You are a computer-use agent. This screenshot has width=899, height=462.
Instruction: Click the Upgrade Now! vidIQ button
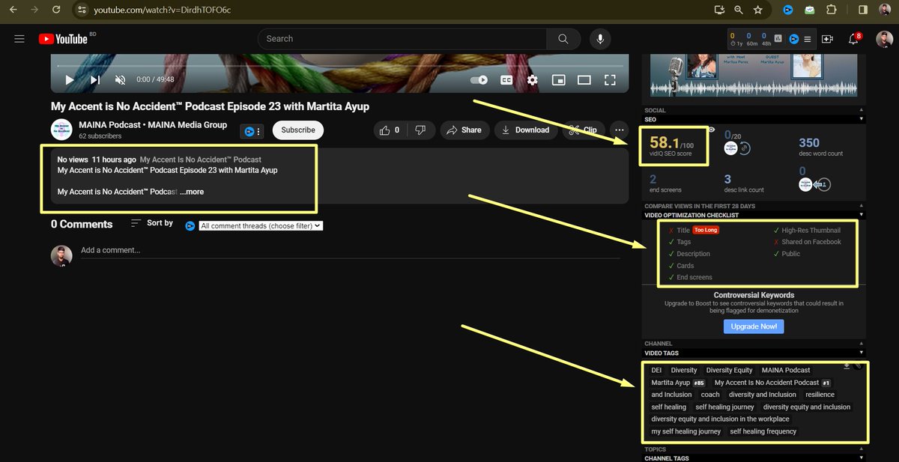[x=754, y=326]
